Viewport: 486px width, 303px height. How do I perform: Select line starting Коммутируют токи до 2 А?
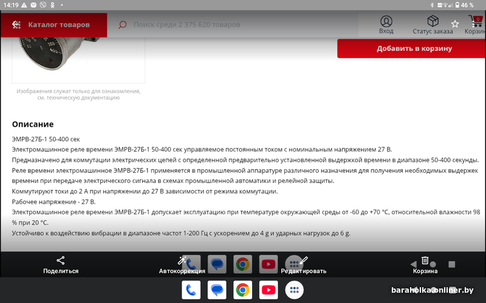pyautogui.click(x=145, y=191)
